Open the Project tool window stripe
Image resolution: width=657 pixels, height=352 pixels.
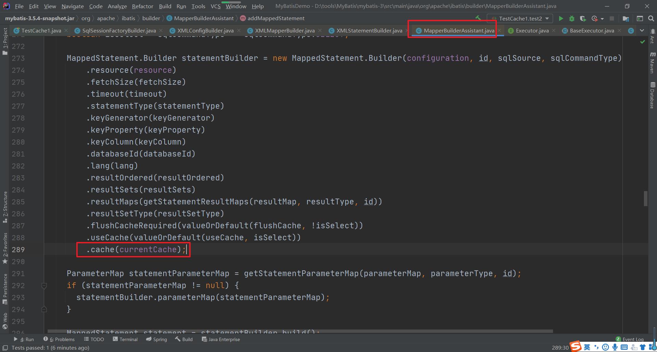5,41
